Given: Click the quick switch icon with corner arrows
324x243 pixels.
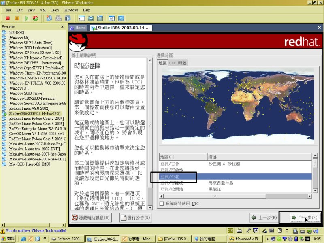Looking at the screenshot, I should tap(100, 18).
